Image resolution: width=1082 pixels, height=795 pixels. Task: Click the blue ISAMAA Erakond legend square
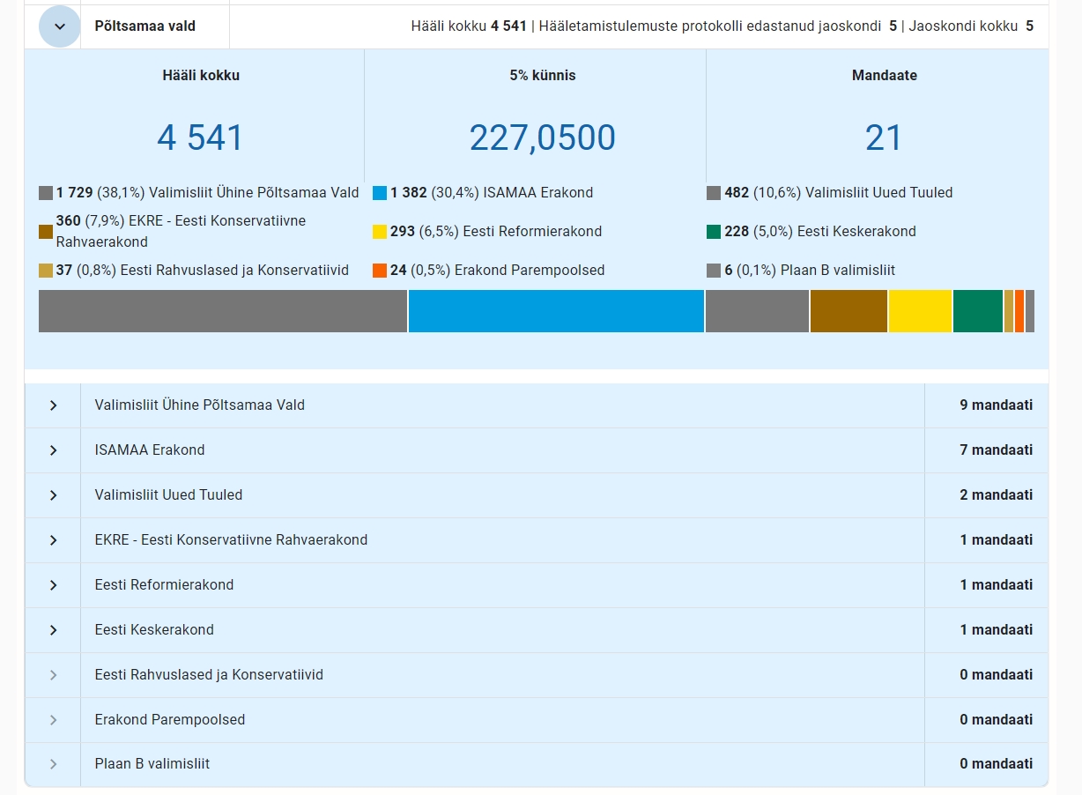point(380,193)
